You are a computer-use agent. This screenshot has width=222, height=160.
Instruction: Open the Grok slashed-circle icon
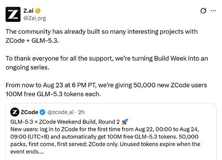pos(203,11)
